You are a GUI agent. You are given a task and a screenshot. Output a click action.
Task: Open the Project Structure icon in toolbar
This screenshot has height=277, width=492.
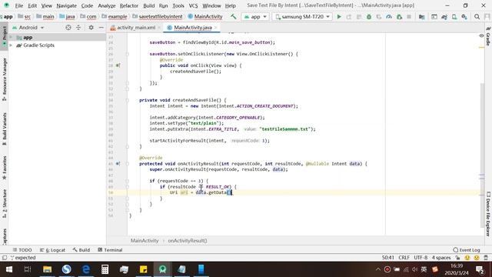(421, 17)
